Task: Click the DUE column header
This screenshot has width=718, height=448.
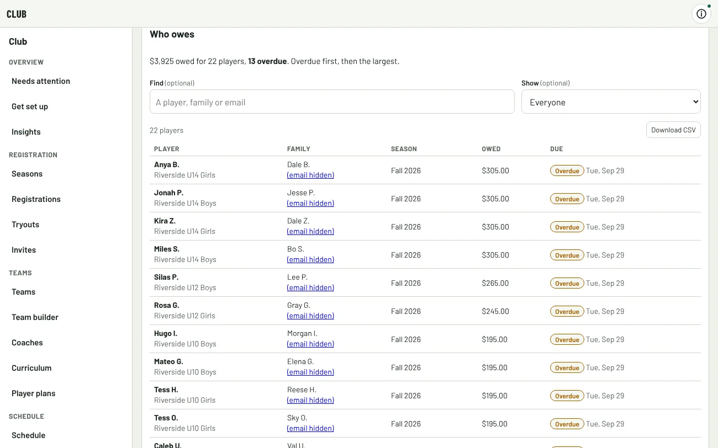Action: (557, 149)
